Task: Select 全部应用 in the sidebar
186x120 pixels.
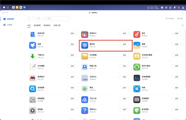Action: (12, 19)
